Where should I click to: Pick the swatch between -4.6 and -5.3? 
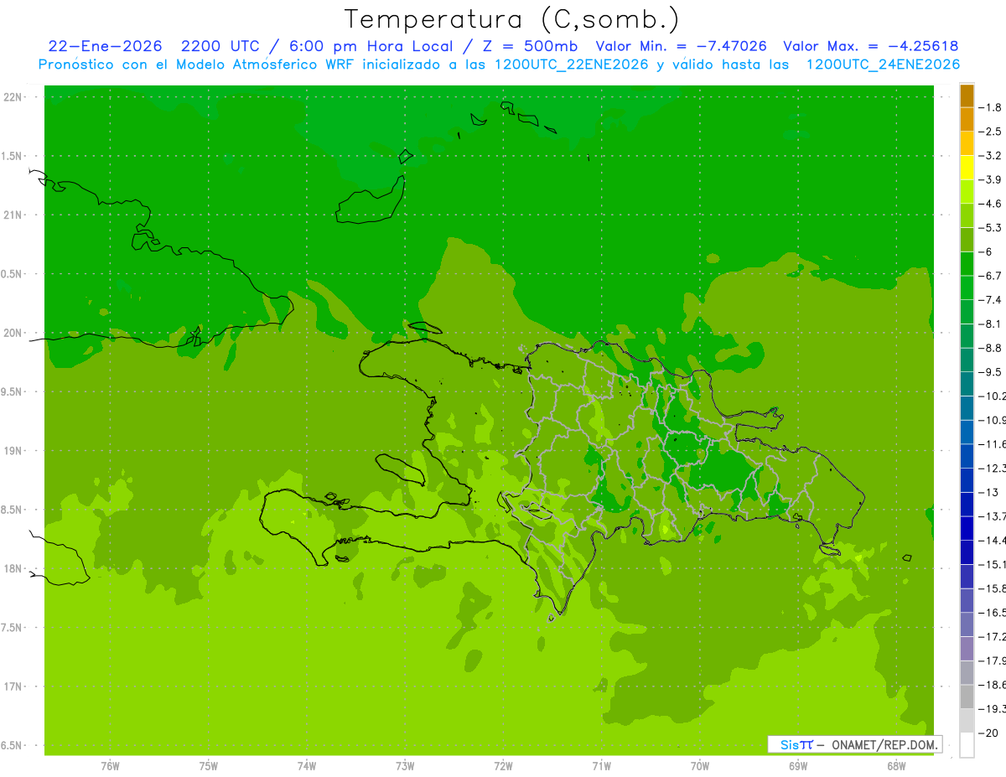(x=967, y=215)
